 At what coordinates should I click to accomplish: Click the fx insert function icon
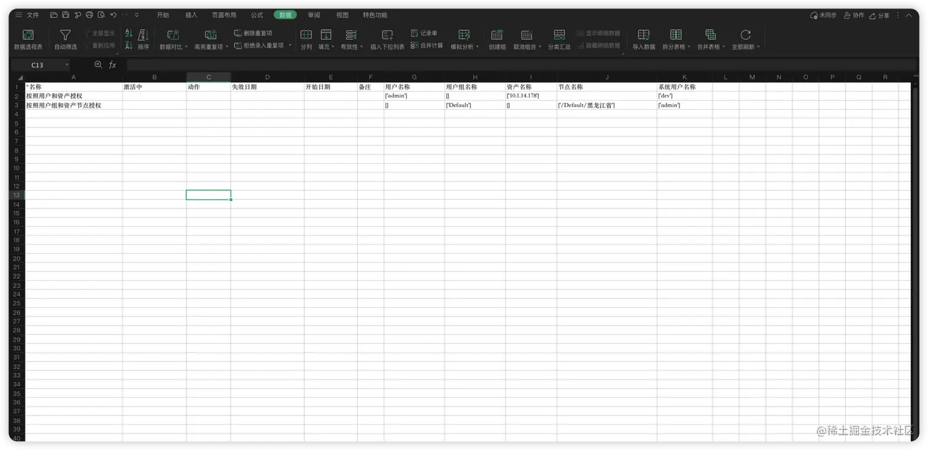click(112, 64)
